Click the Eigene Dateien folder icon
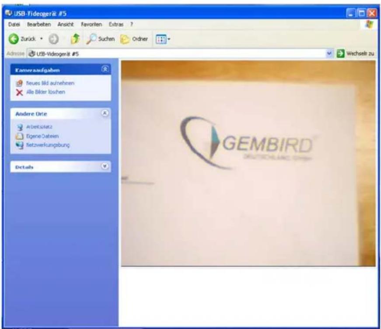This screenshot has width=381, height=329. pyautogui.click(x=19, y=136)
